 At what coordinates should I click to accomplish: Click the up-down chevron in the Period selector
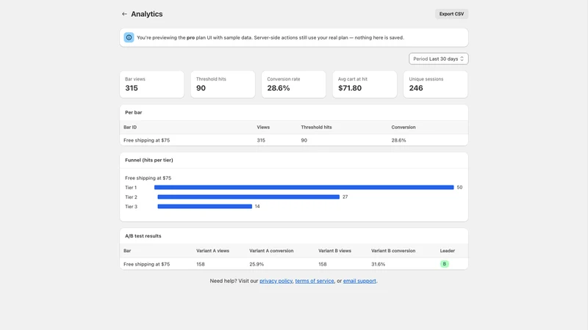462,59
